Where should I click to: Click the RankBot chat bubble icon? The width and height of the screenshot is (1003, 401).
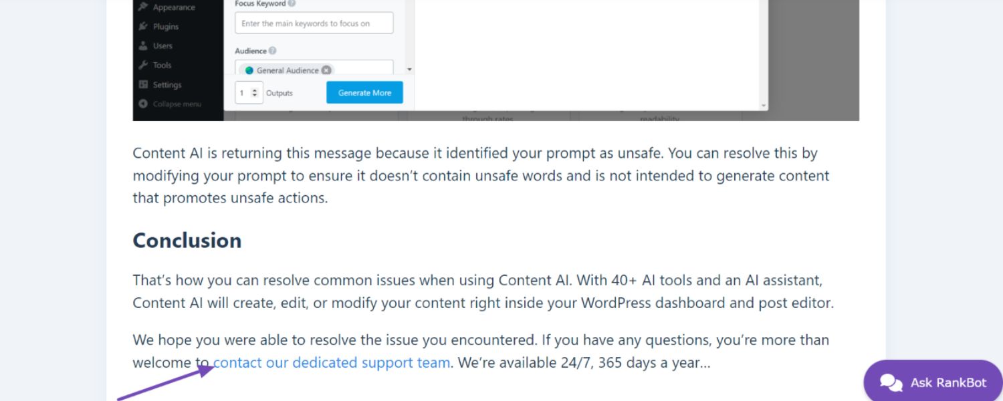click(x=891, y=382)
